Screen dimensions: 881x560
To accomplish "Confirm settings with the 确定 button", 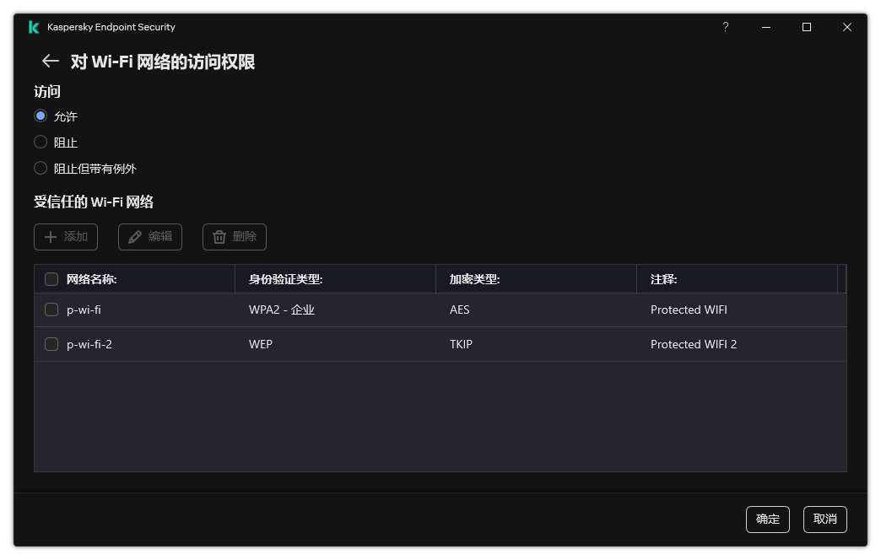I will [x=767, y=520].
